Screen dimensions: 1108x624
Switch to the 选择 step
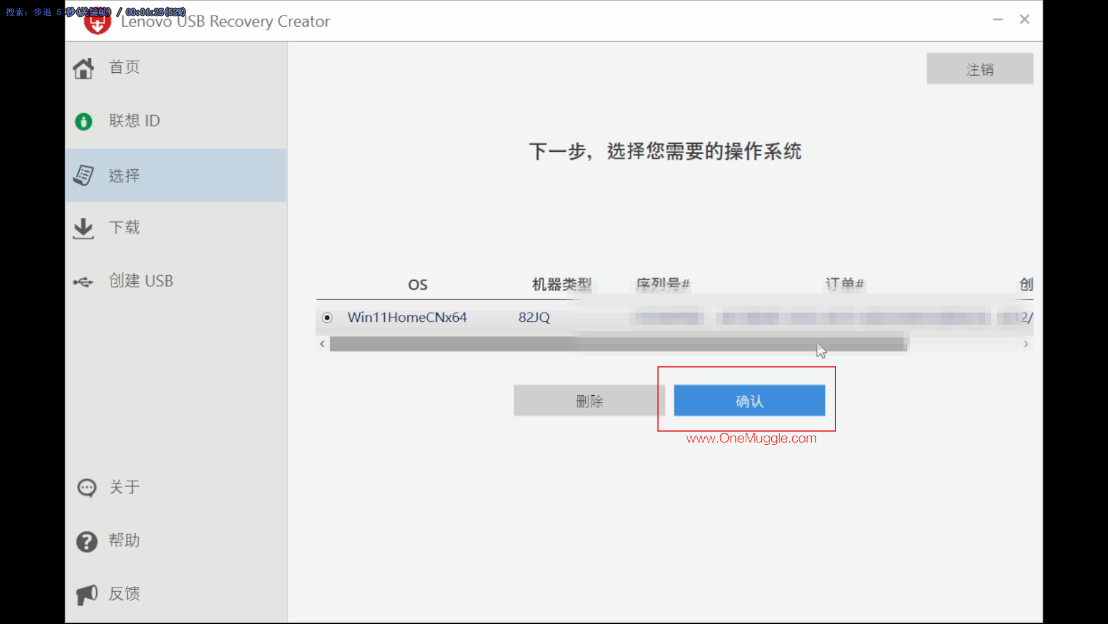[x=176, y=175]
